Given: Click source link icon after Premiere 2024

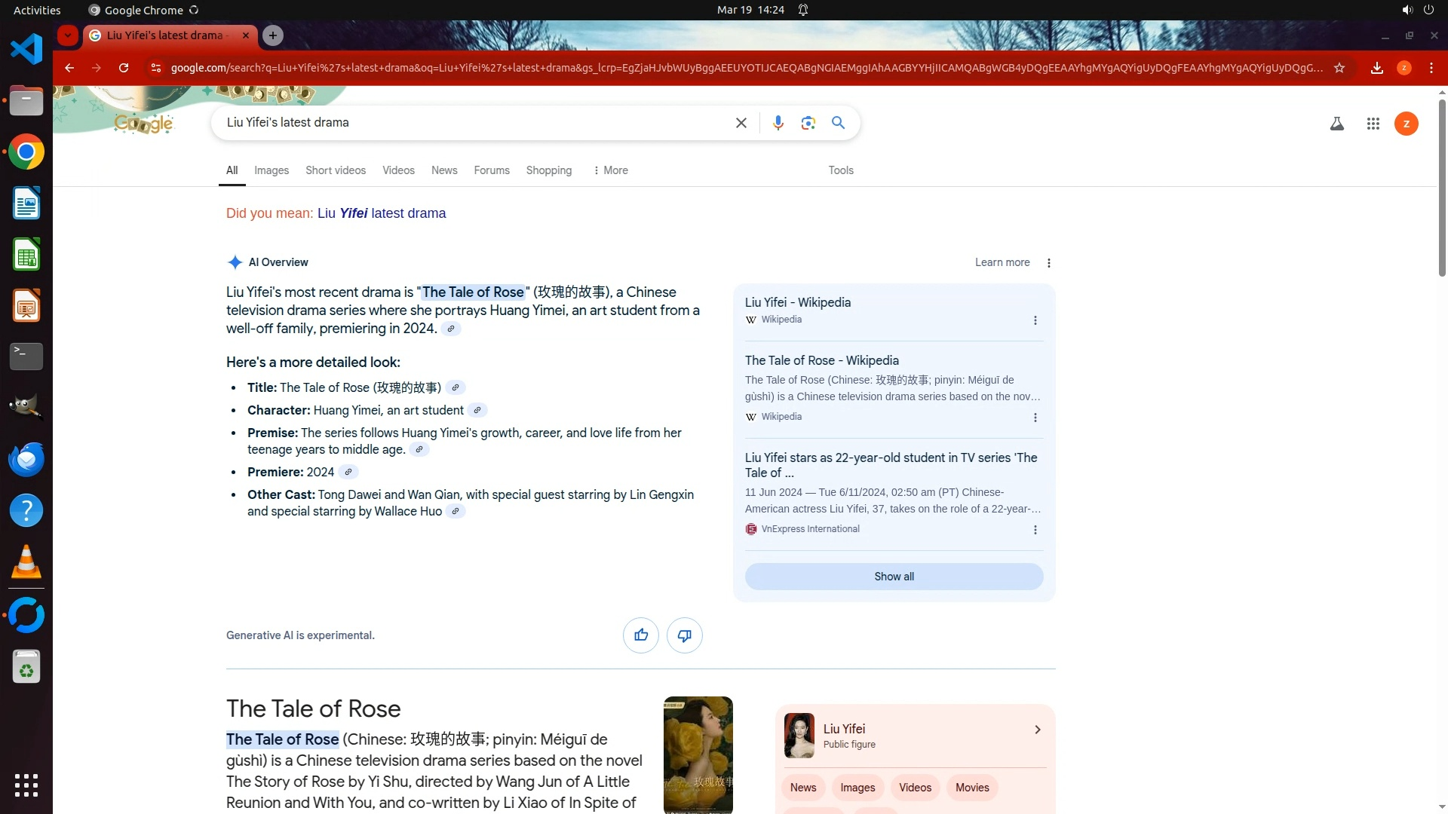Looking at the screenshot, I should 348,473.
